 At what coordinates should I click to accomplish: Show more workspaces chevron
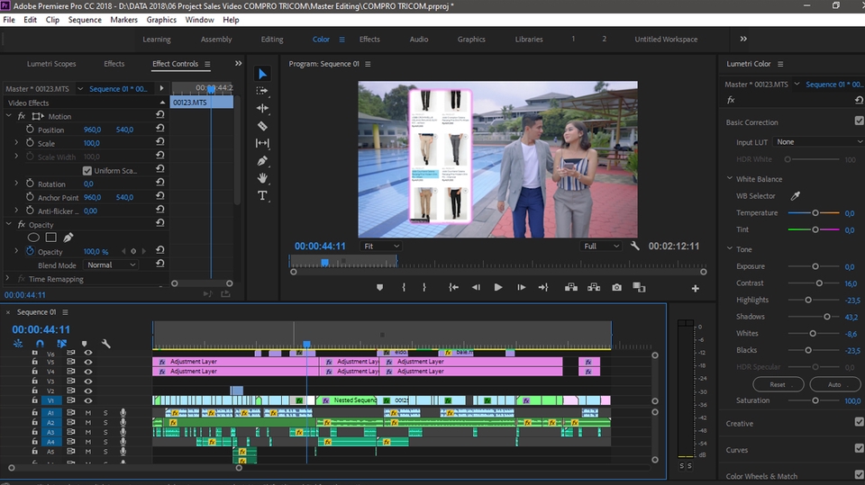(743, 39)
